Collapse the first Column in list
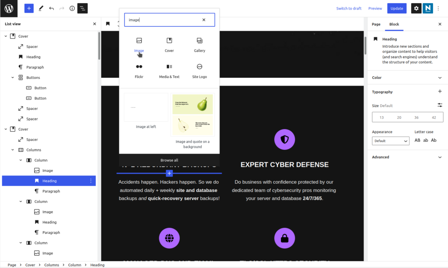The height and width of the screenshot is (268, 448). 21,160
